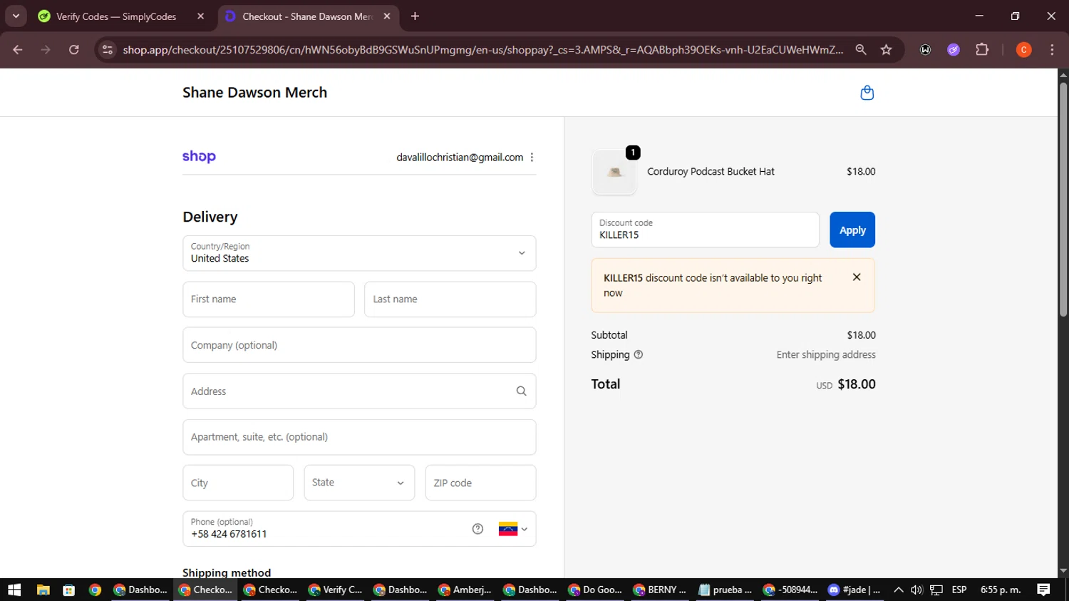Open the Chrome three-dot menu
Viewport: 1069px width, 601px height.
[1052, 50]
